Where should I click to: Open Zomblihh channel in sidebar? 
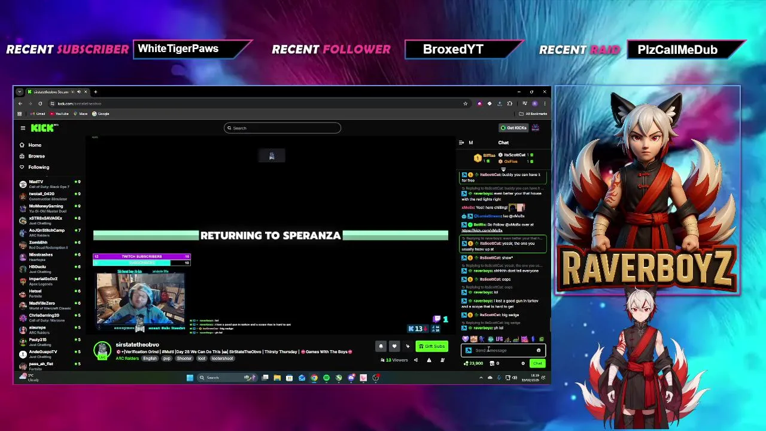pos(51,245)
